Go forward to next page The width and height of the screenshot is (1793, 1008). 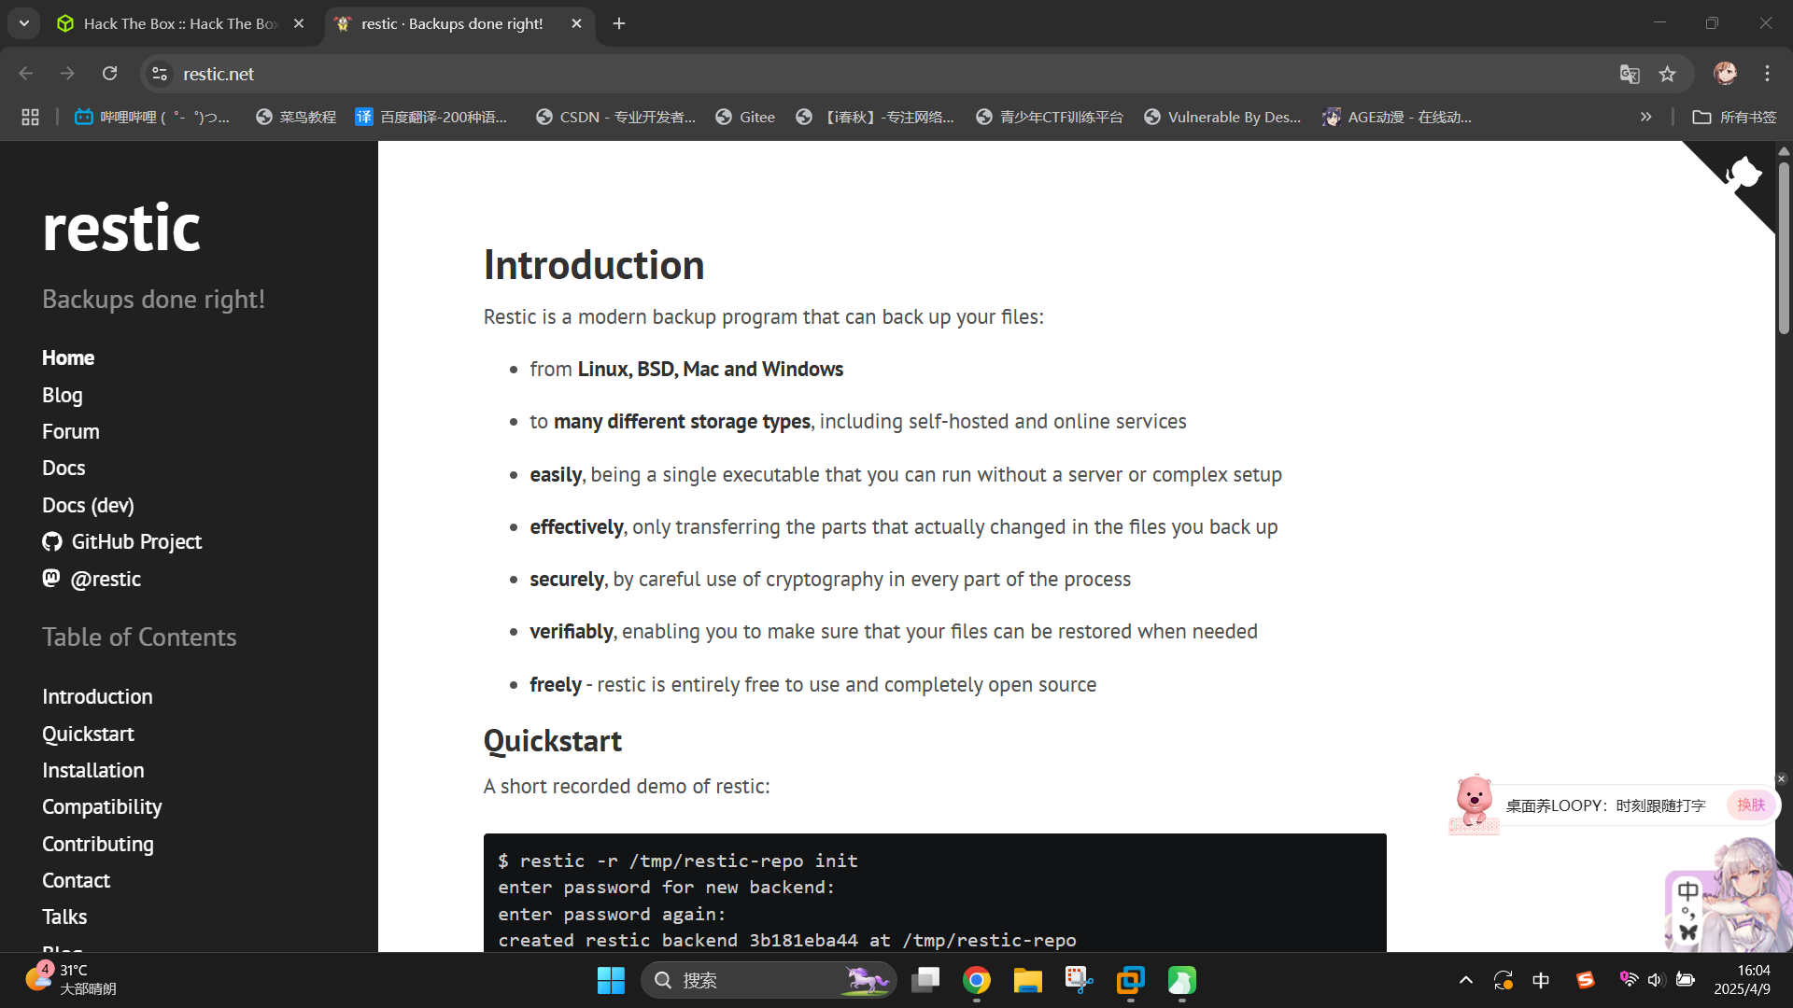click(67, 74)
